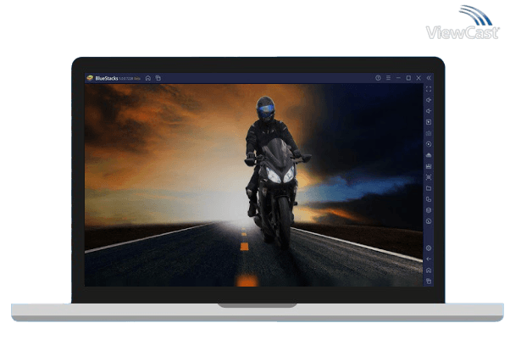Image resolution: width=510 pixels, height=351 pixels.
Task: Close the BlueStacks window
Action: tap(419, 78)
